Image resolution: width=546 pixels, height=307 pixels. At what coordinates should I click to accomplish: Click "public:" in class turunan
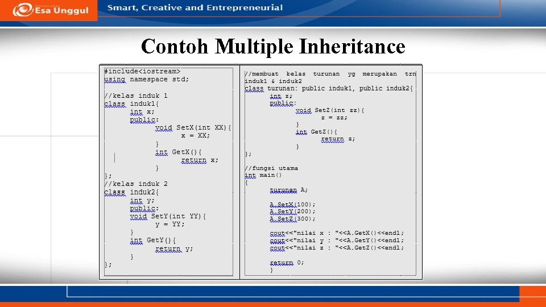(x=283, y=103)
